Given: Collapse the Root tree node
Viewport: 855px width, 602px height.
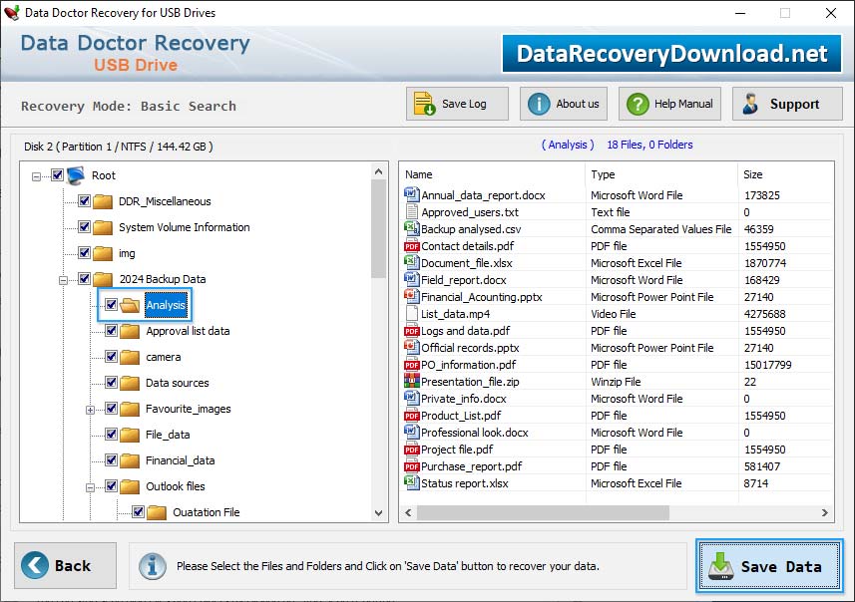Looking at the screenshot, I should pyautogui.click(x=36, y=176).
